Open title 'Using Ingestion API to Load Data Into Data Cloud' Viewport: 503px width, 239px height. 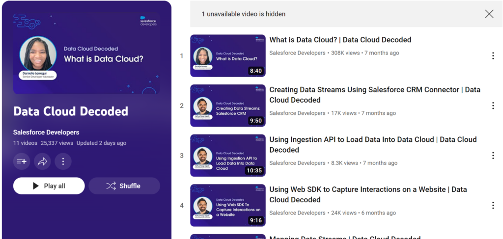(x=373, y=144)
